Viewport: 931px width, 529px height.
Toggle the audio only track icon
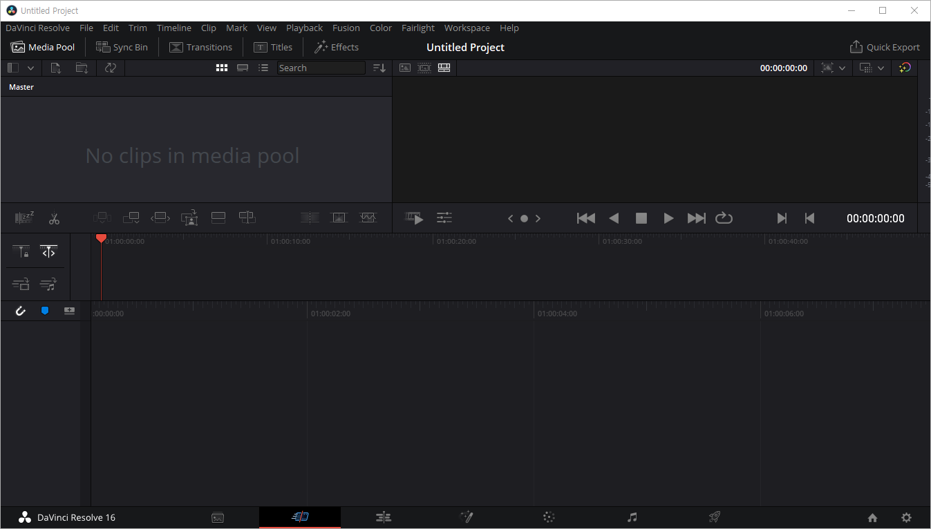[x=48, y=284]
